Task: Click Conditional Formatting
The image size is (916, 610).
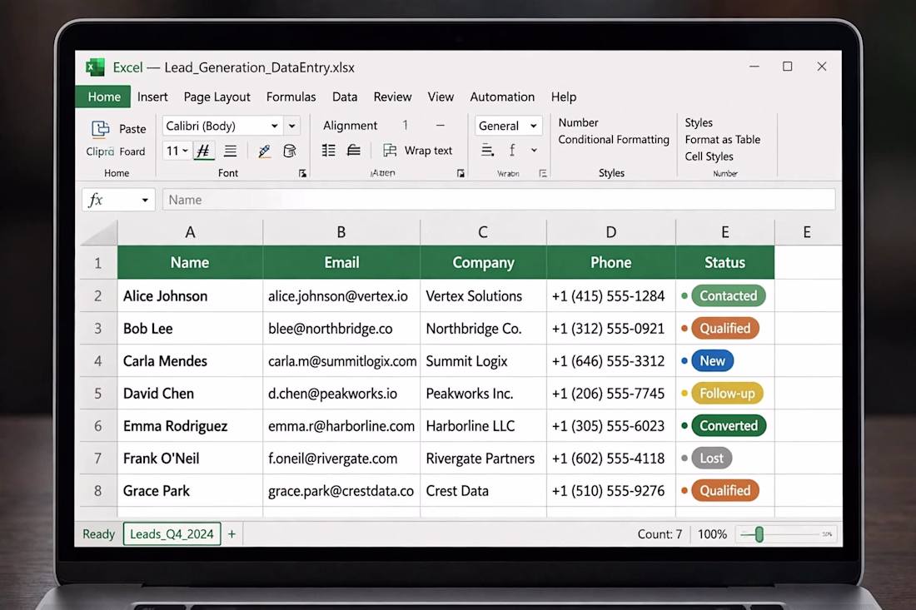Action: pyautogui.click(x=614, y=140)
